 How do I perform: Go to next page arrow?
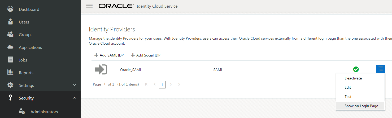171,84
